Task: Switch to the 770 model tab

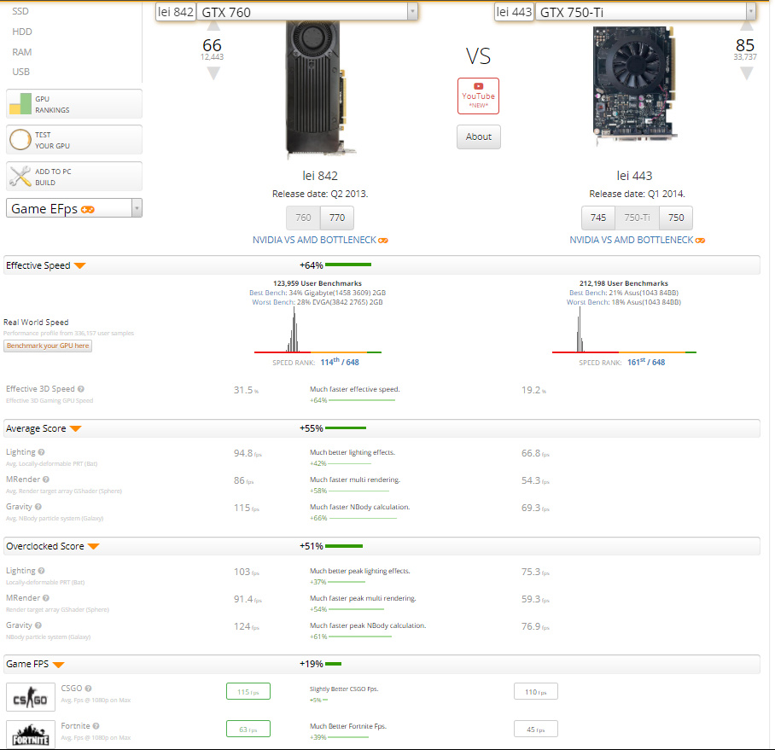Action: click(x=337, y=218)
